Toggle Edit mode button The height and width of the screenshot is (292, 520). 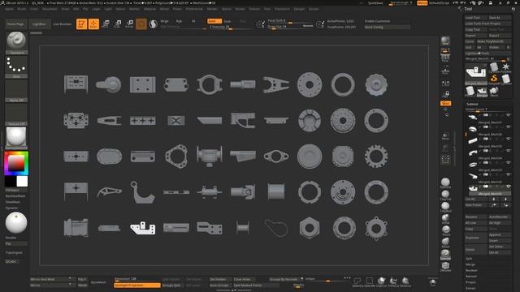pos(81,24)
